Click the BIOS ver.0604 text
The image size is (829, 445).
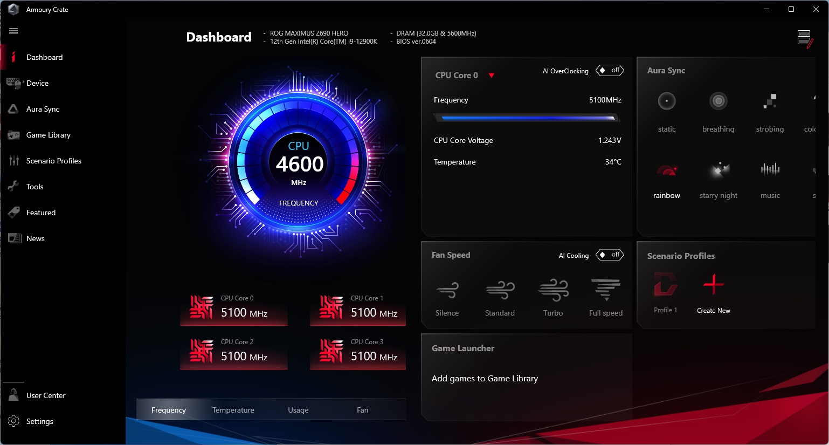416,42
